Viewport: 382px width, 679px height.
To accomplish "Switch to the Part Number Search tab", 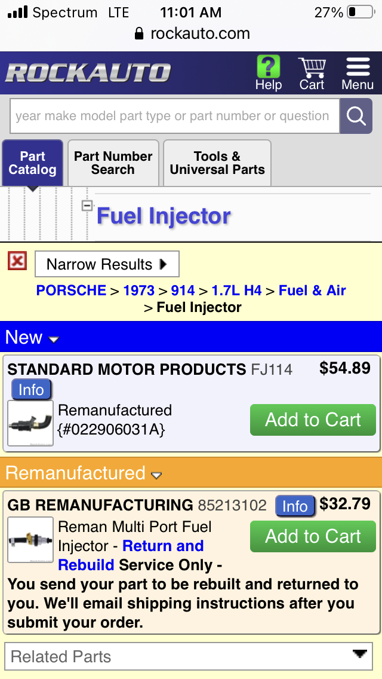I will point(113,163).
